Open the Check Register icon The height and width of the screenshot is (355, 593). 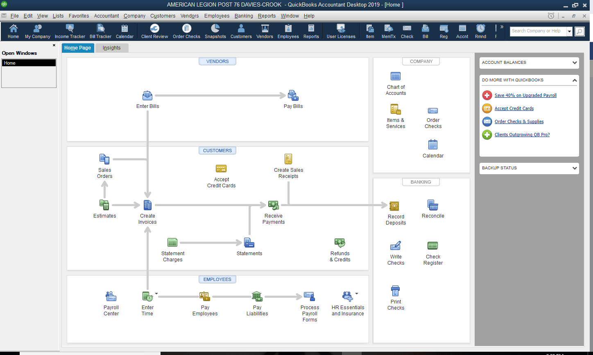(433, 246)
